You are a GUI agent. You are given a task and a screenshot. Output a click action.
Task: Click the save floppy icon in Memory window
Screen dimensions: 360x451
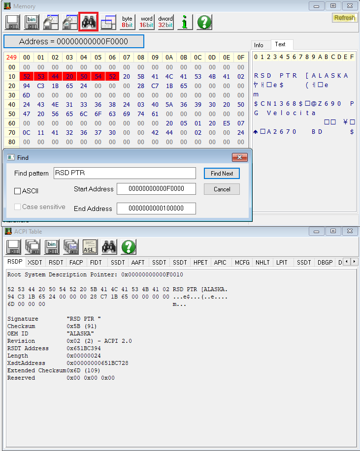pos(12,22)
